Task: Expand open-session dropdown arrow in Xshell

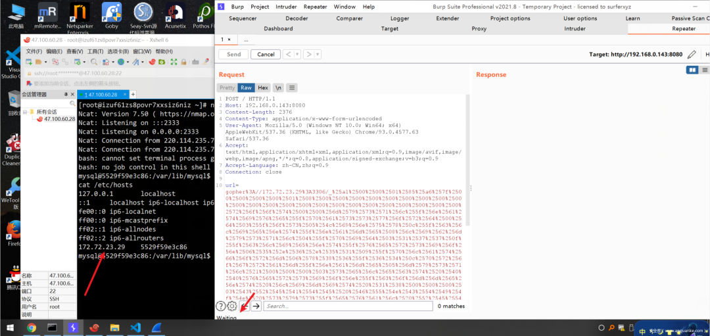Action: pyautogui.click(x=46, y=62)
